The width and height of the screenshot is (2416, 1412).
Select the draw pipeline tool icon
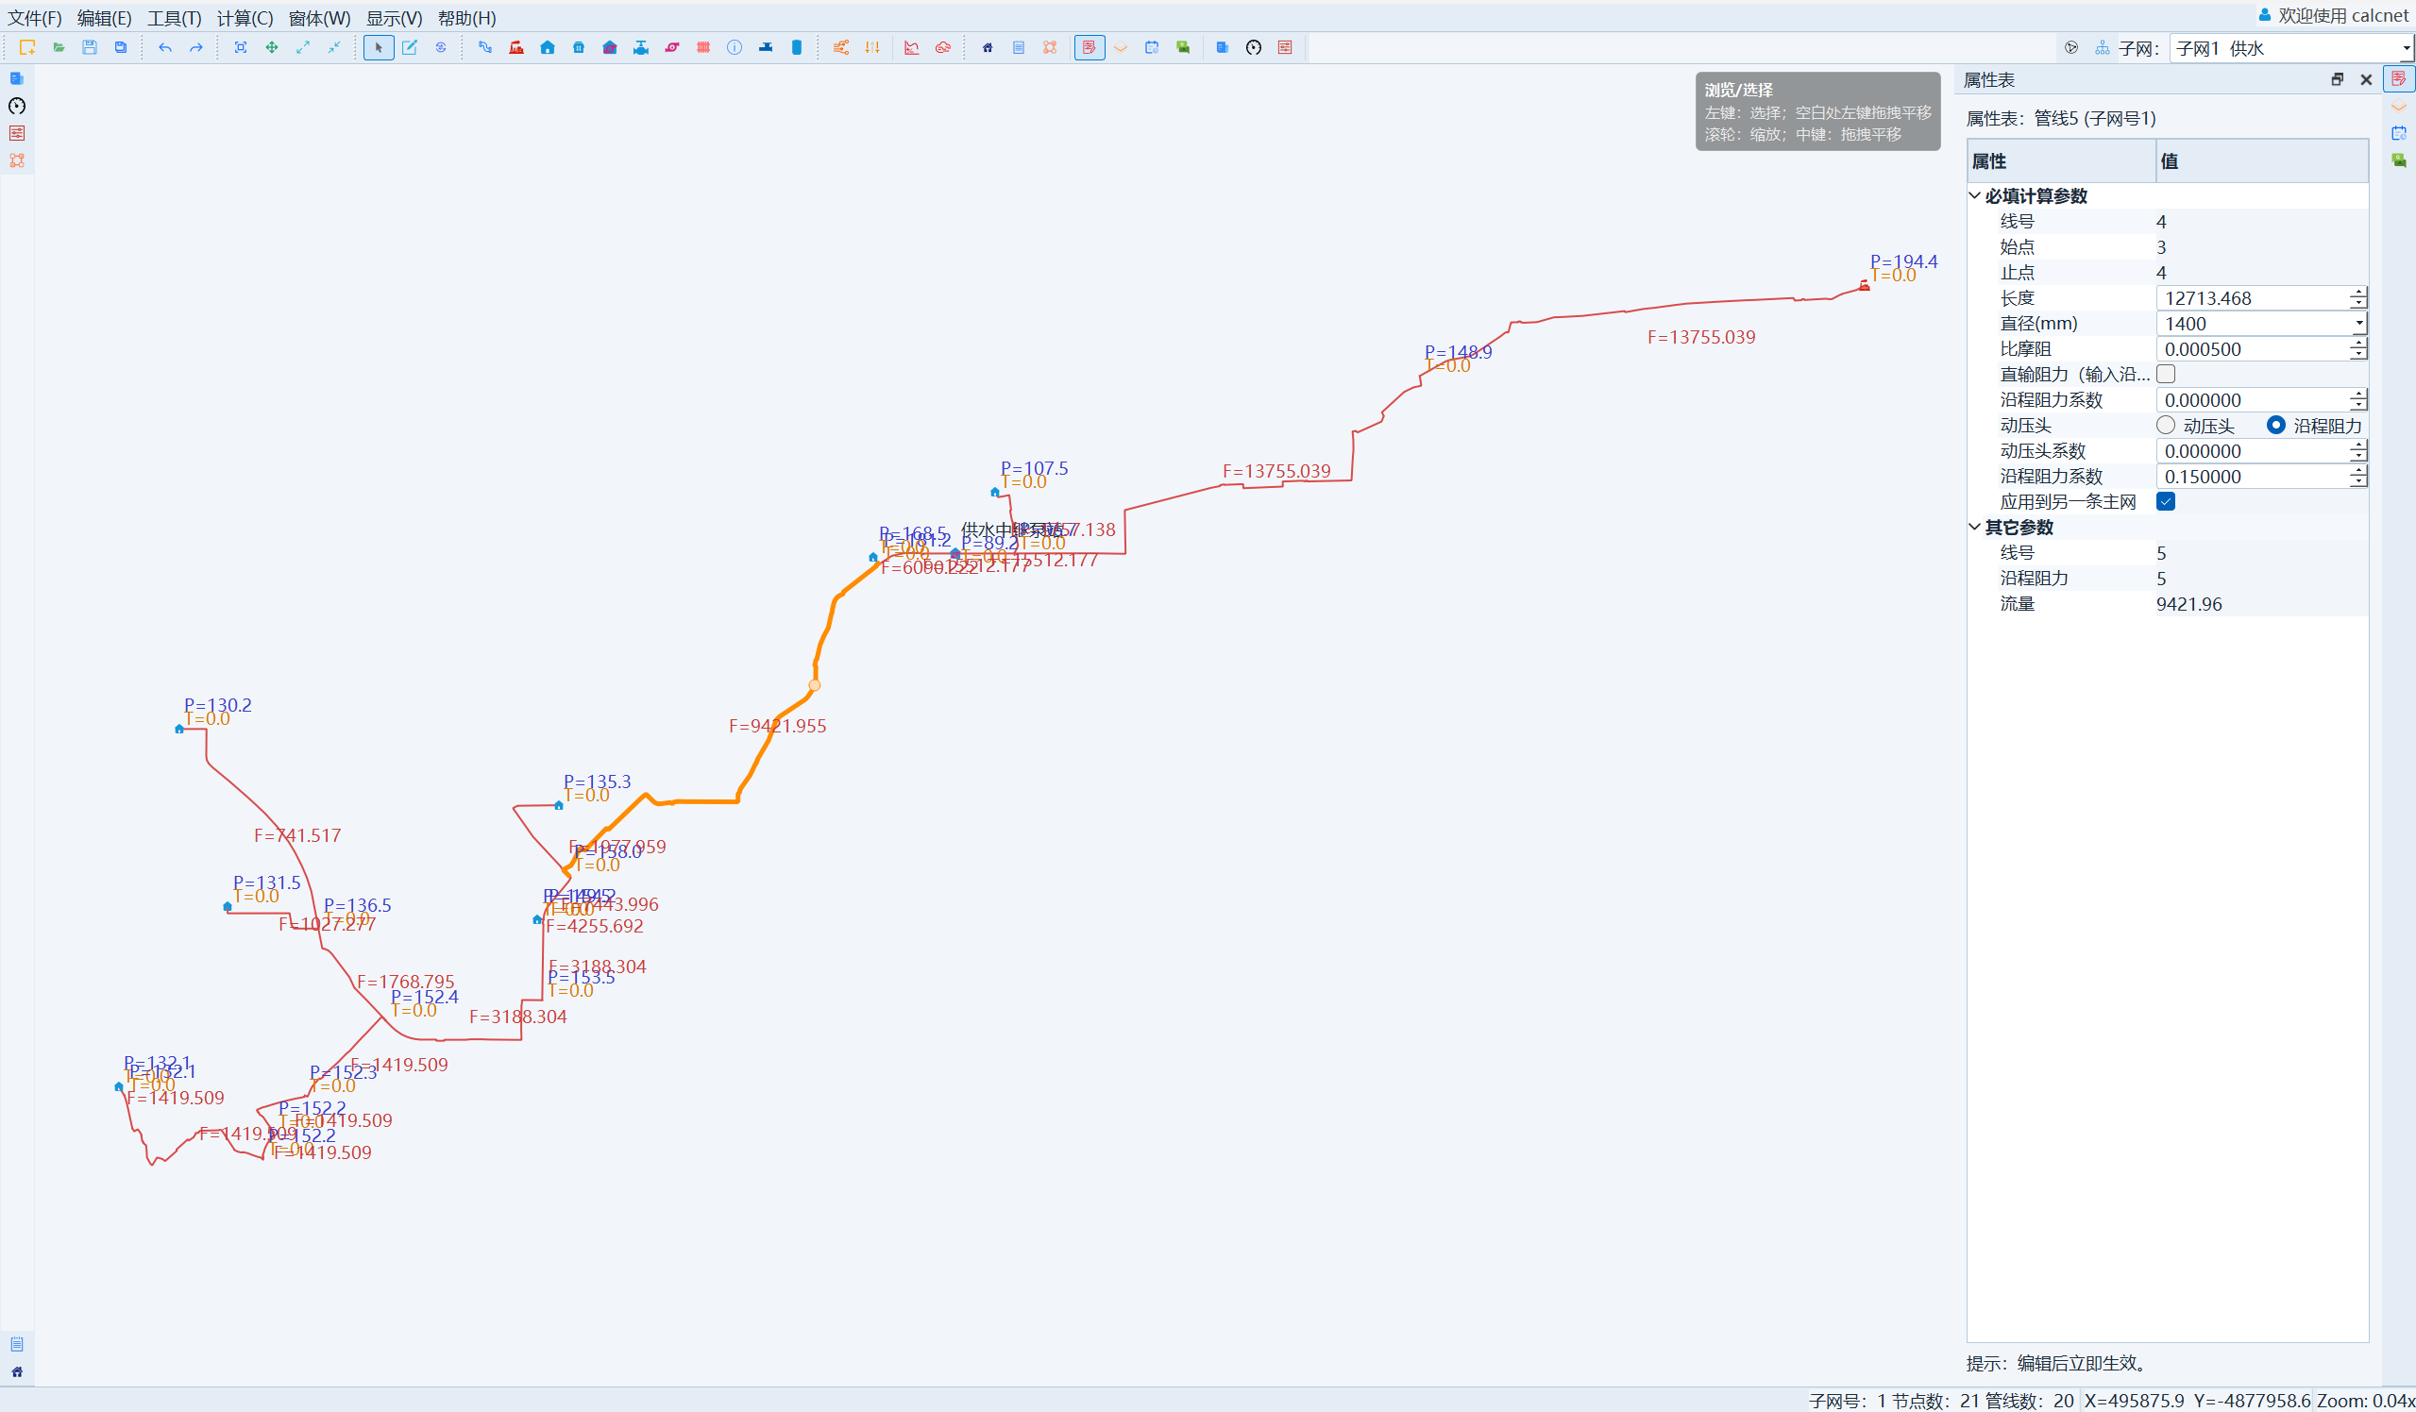point(485,47)
